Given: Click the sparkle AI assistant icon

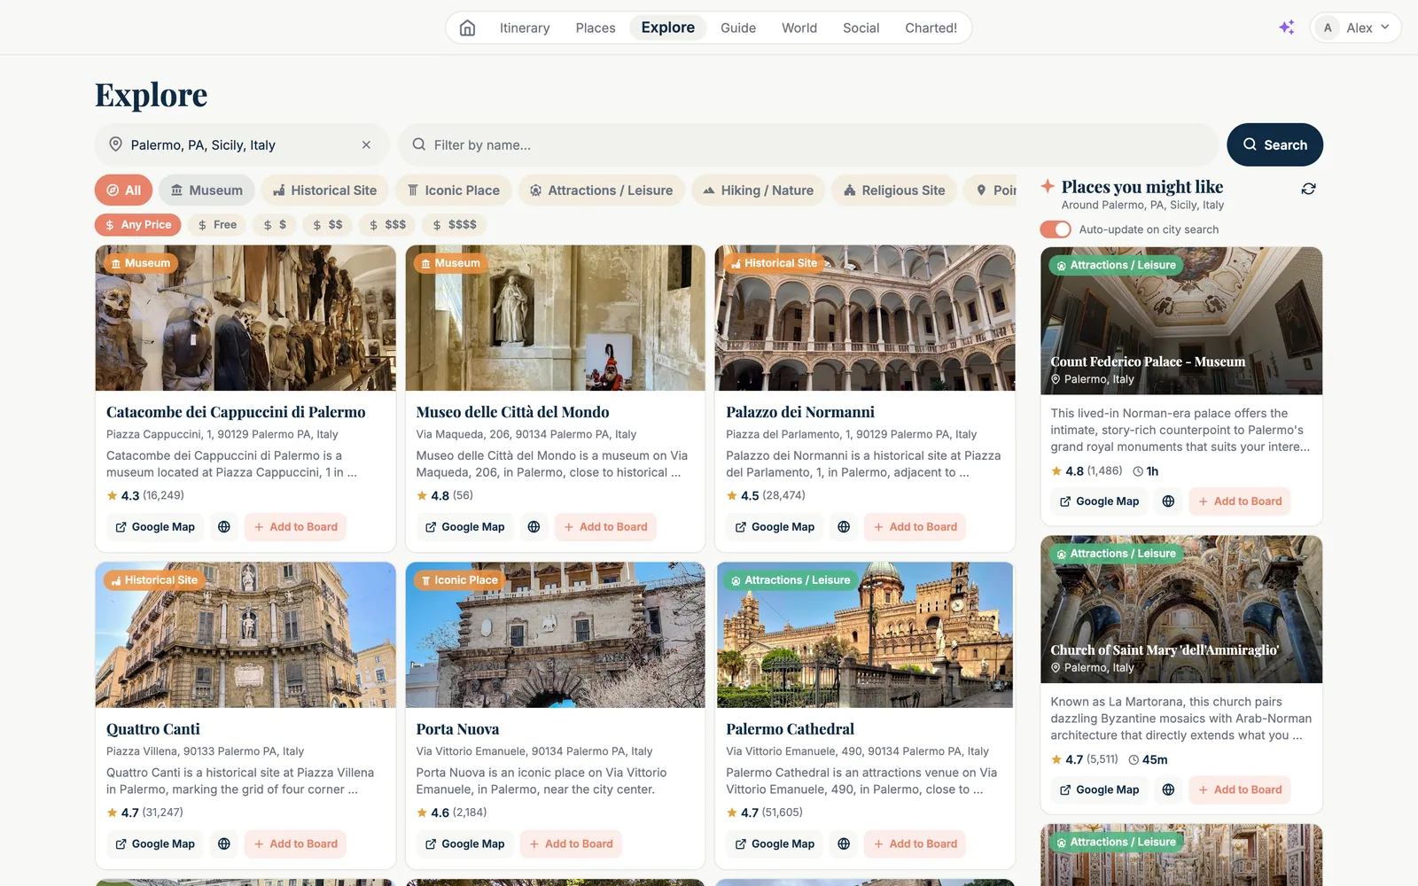Looking at the screenshot, I should point(1286,27).
